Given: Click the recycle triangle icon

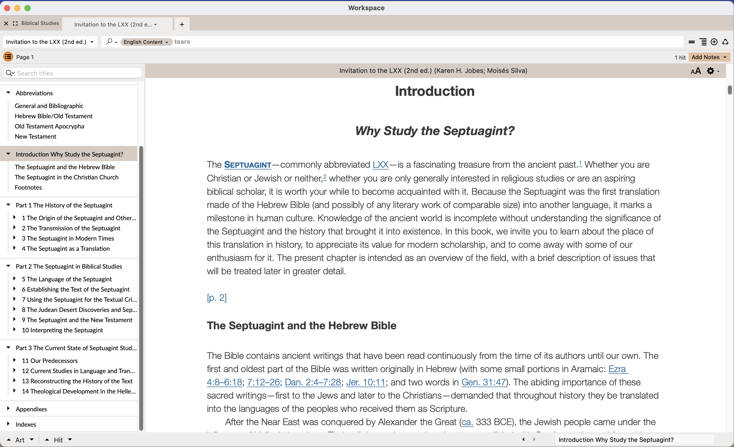Looking at the screenshot, I should 725,42.
